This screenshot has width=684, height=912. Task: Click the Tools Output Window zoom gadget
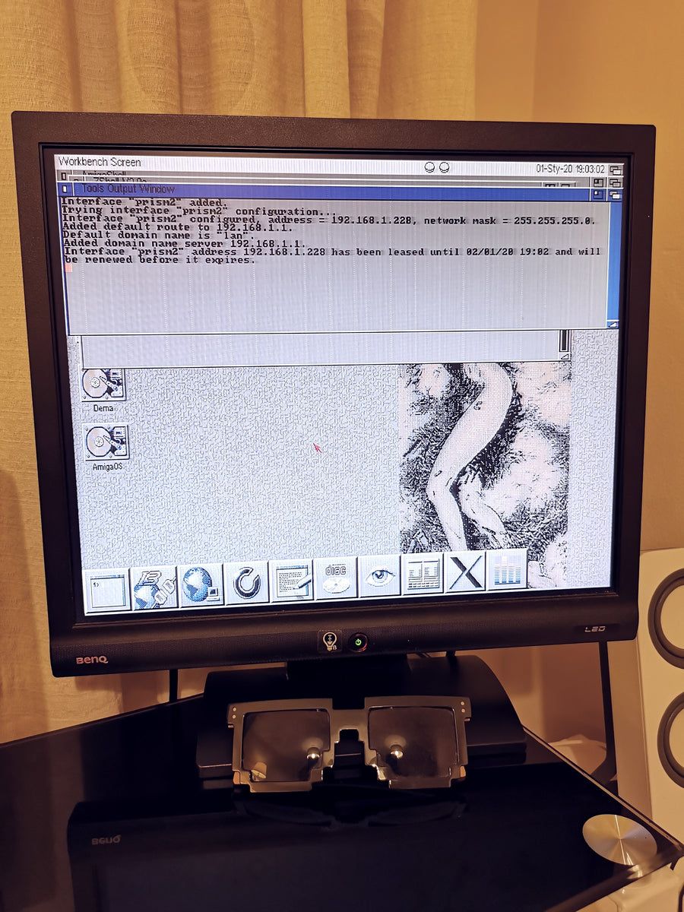598,195
